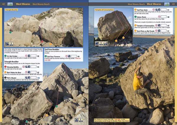Tick the box for Phil's Mantel
The image size is (177, 125).
(x=34, y=78)
